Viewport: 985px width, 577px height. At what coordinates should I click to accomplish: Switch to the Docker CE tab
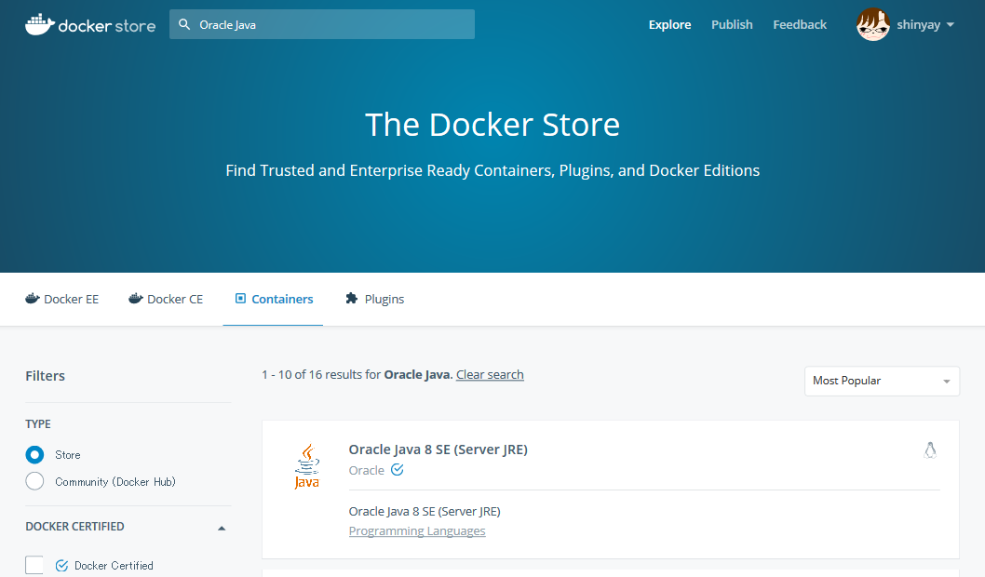[166, 299]
